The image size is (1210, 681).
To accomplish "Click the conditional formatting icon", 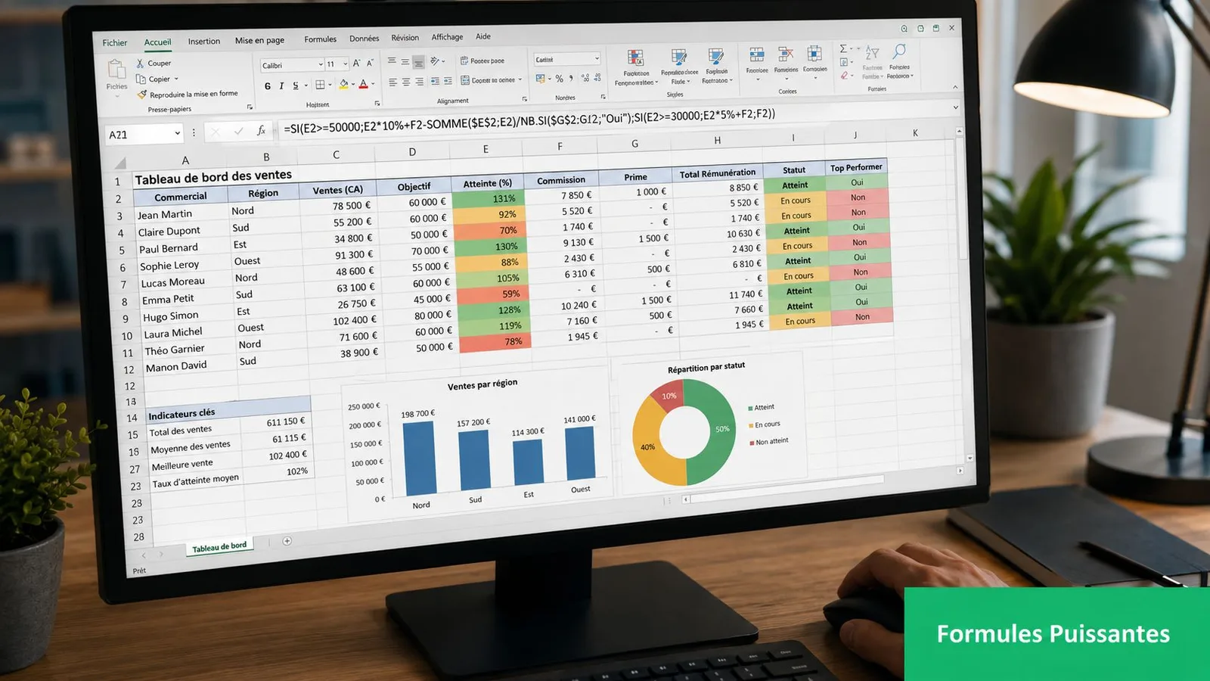I will coord(636,58).
